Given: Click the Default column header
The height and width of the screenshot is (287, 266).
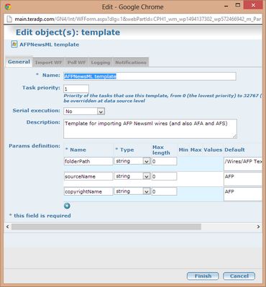Looking at the screenshot, I should click(234, 150).
